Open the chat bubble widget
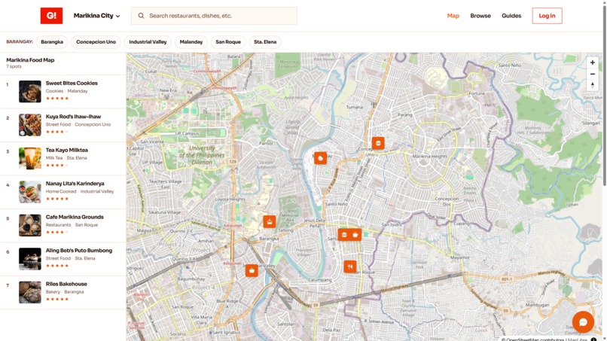607x341 pixels. (583, 322)
